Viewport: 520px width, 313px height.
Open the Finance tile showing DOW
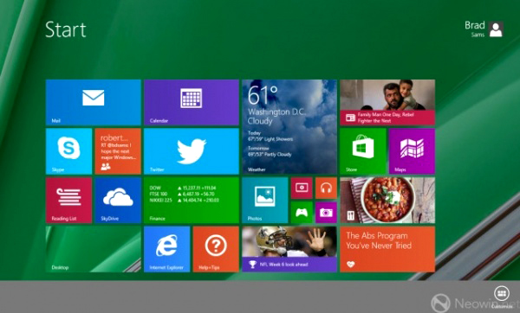[x=192, y=201]
